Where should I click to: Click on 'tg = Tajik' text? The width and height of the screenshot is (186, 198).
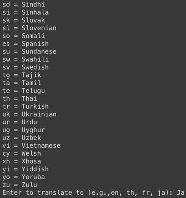pos(22,75)
